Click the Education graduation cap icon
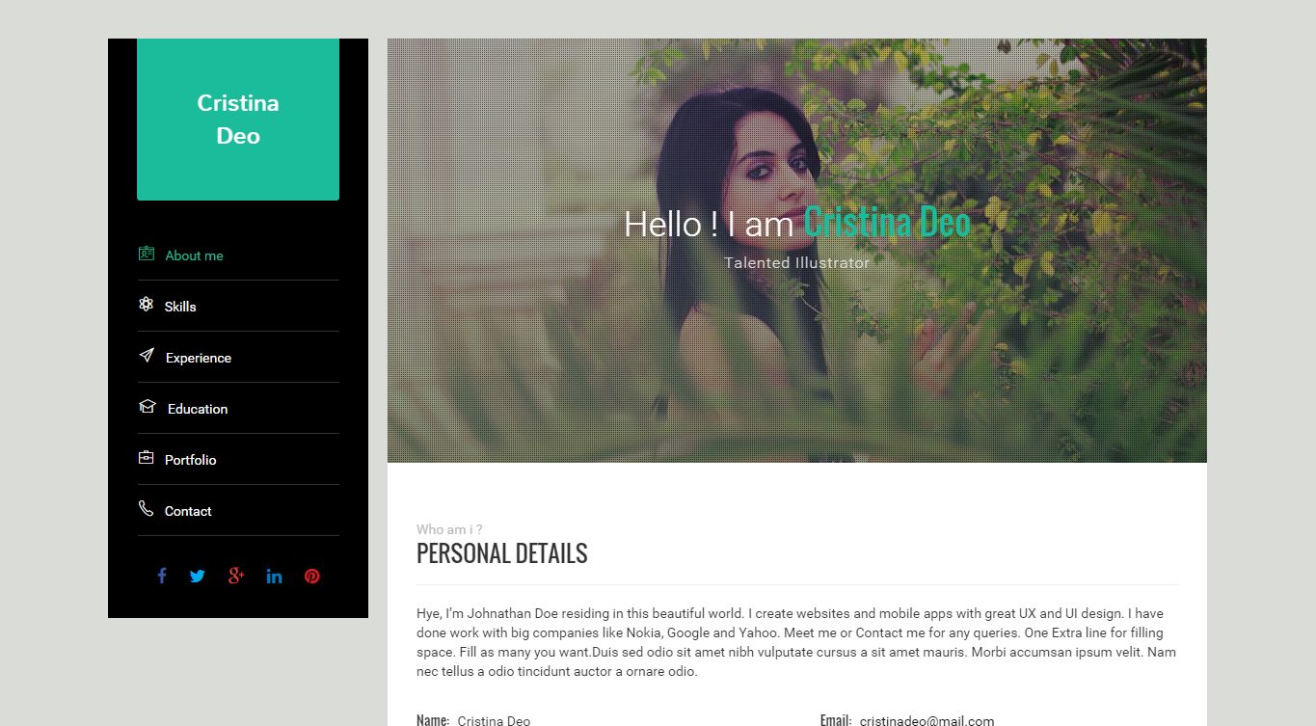This screenshot has height=726, width=1316. (x=147, y=407)
